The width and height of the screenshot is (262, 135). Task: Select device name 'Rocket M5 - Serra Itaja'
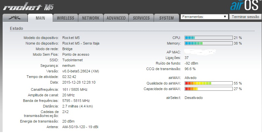[x=81, y=43]
